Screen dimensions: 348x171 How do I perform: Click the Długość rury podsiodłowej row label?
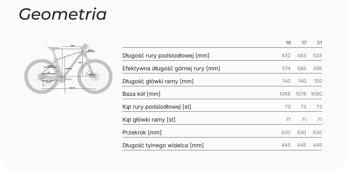[x=166, y=55]
